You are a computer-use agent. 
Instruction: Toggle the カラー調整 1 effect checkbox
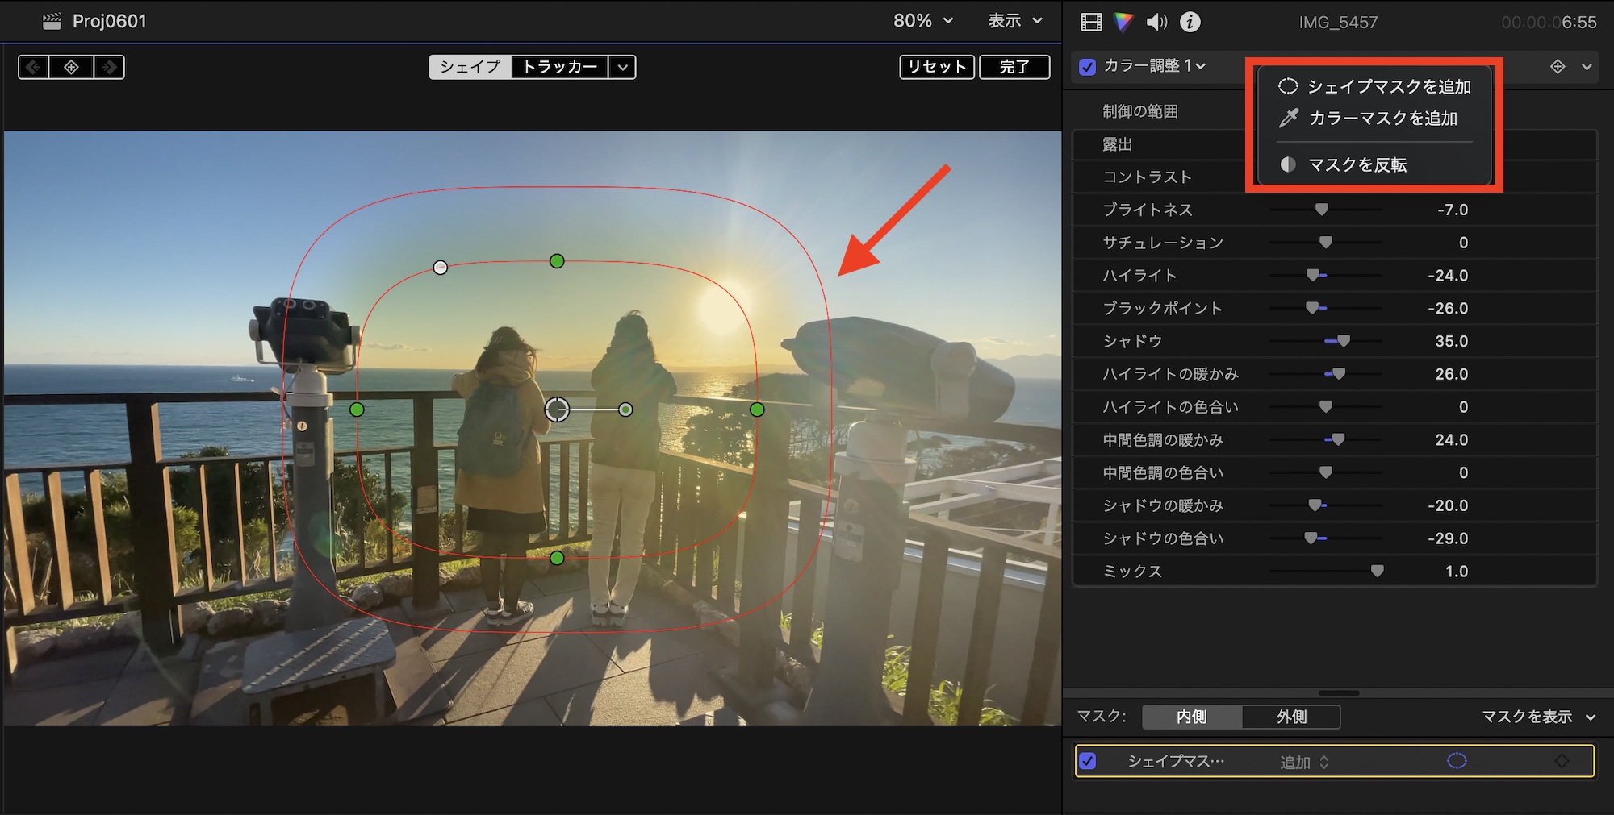(1088, 67)
